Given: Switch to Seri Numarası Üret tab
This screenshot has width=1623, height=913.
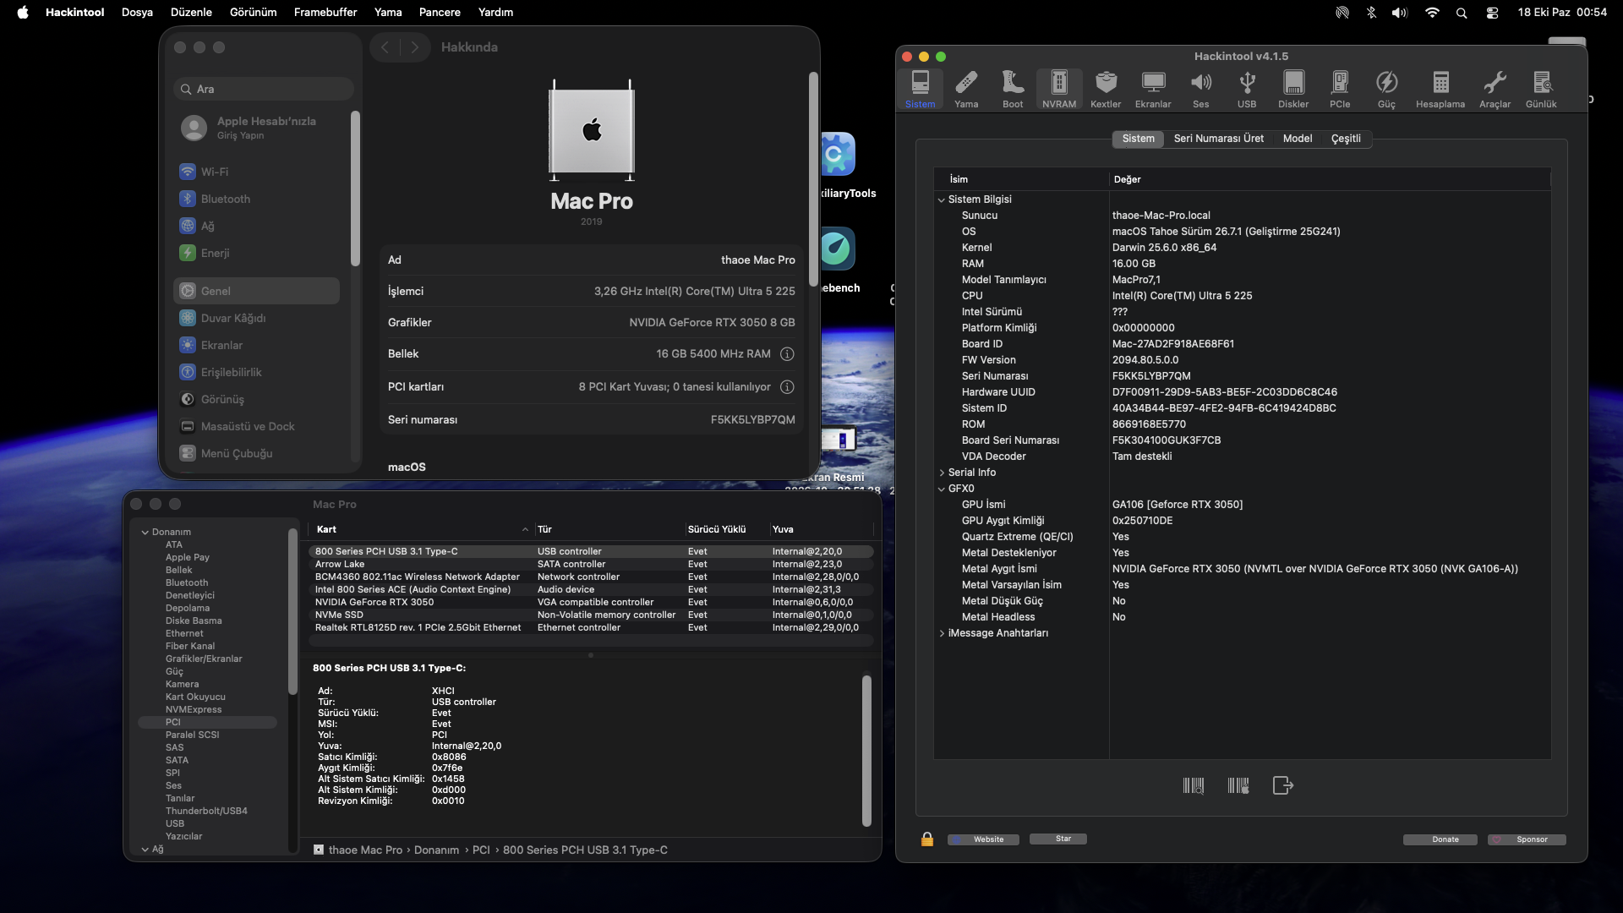Looking at the screenshot, I should pyautogui.click(x=1219, y=139).
